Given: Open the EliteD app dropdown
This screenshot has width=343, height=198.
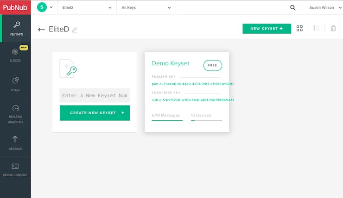Looking at the screenshot, I should click(x=87, y=7).
